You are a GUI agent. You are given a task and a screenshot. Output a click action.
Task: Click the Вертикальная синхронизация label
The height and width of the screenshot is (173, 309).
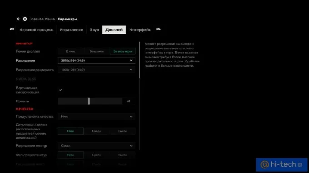point(27,90)
